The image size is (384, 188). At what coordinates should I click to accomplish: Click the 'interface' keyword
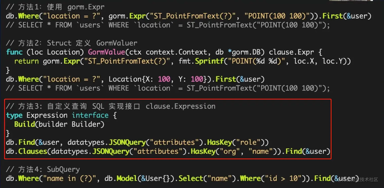(x=90, y=115)
